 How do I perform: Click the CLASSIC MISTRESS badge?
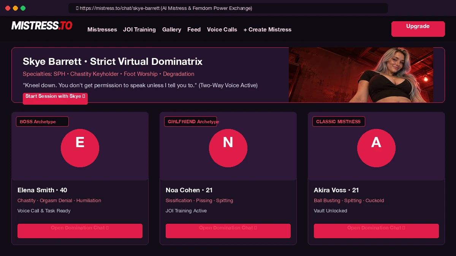(x=339, y=122)
